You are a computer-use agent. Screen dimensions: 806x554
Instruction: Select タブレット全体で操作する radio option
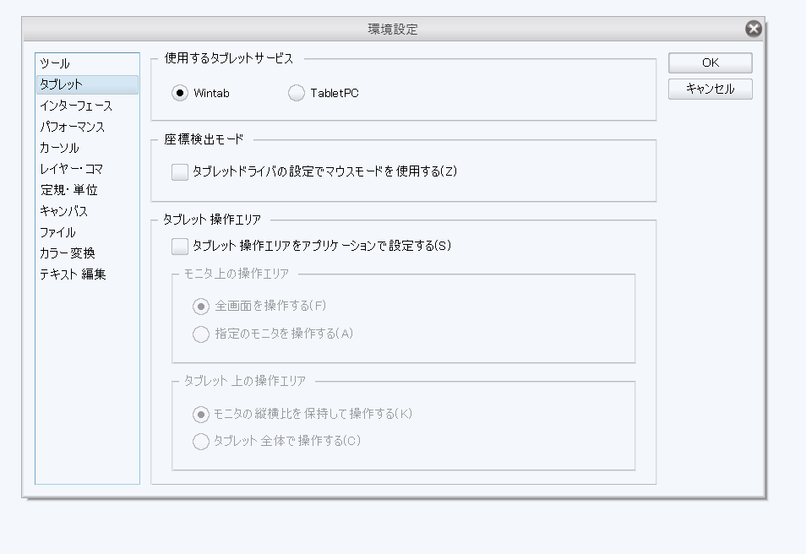[x=201, y=441]
